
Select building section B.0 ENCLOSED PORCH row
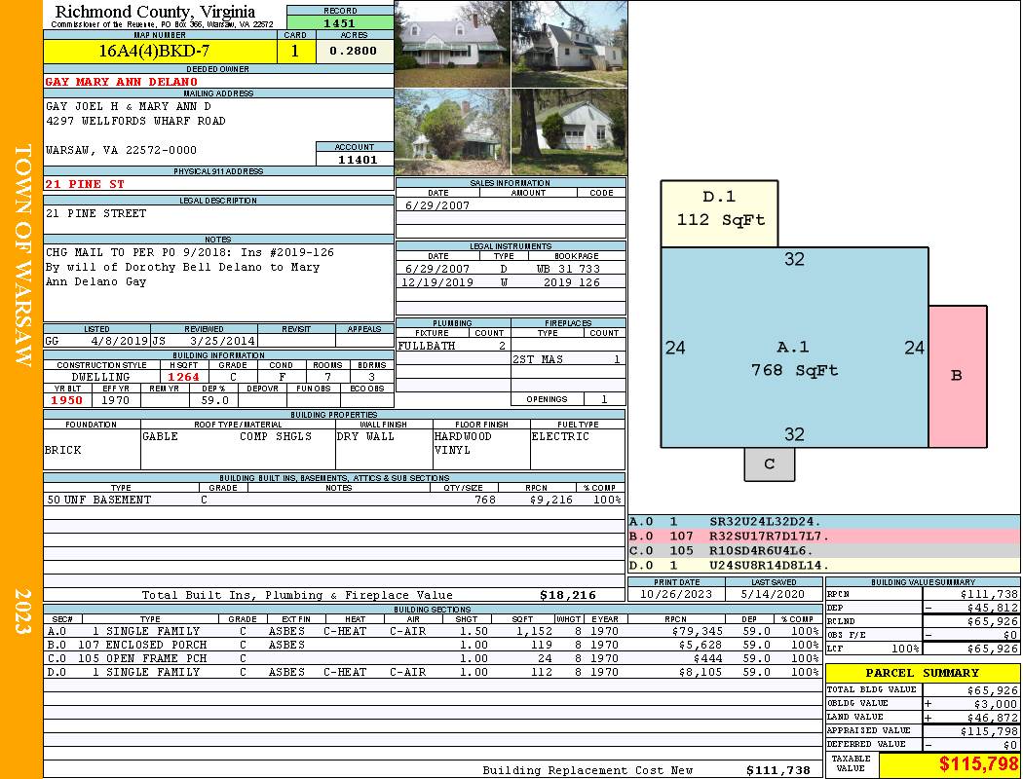point(432,645)
